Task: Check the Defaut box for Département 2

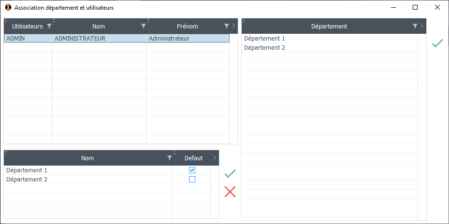Action: coord(192,180)
